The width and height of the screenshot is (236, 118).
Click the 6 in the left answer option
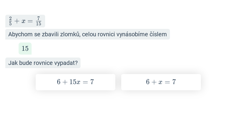(x=59, y=82)
